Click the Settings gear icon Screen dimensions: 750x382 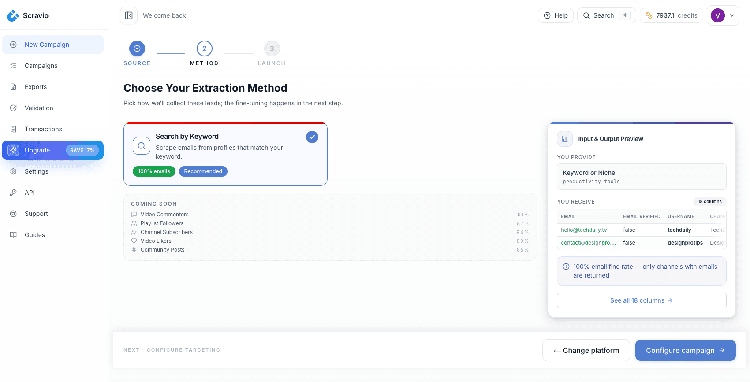pyautogui.click(x=13, y=171)
